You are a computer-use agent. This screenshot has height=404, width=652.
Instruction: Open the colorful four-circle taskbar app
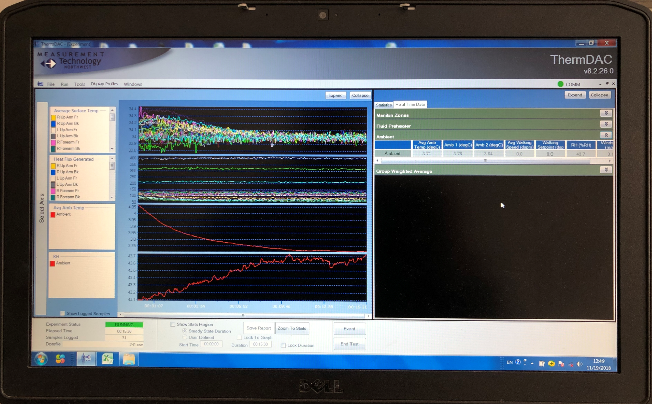(61, 359)
